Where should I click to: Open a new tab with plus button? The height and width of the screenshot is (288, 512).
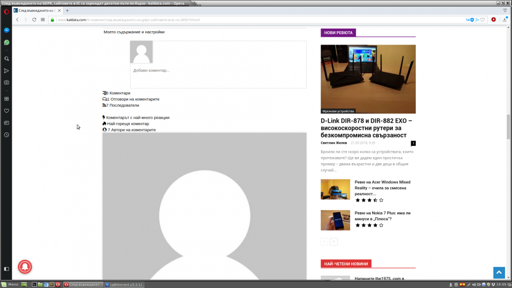click(x=67, y=10)
